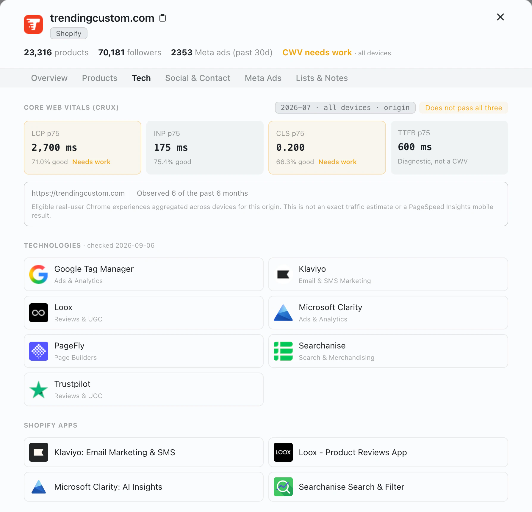Click 'Loox - Product Reviews App' name
This screenshot has width=532, height=512.
pos(353,452)
